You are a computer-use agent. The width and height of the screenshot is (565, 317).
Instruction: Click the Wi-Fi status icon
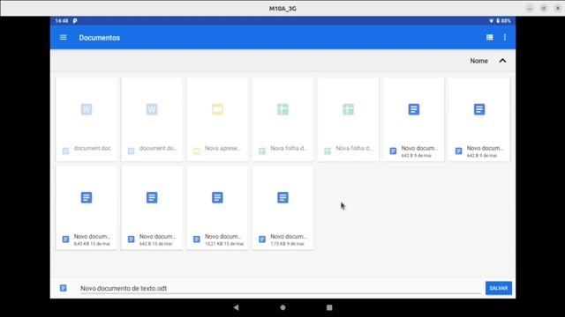[x=491, y=21]
